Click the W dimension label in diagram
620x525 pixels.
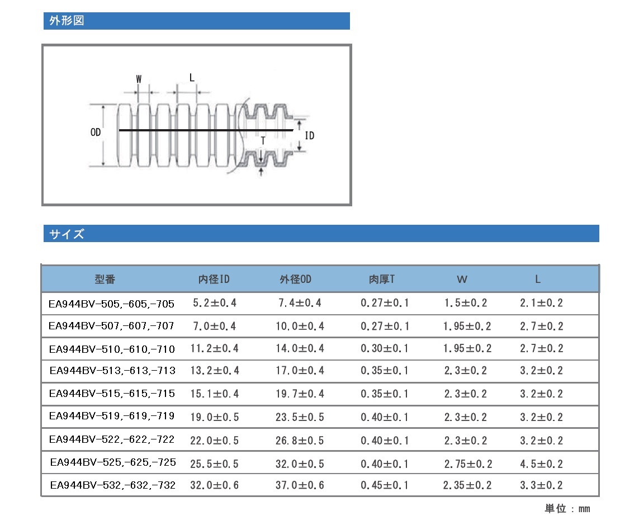coord(139,79)
